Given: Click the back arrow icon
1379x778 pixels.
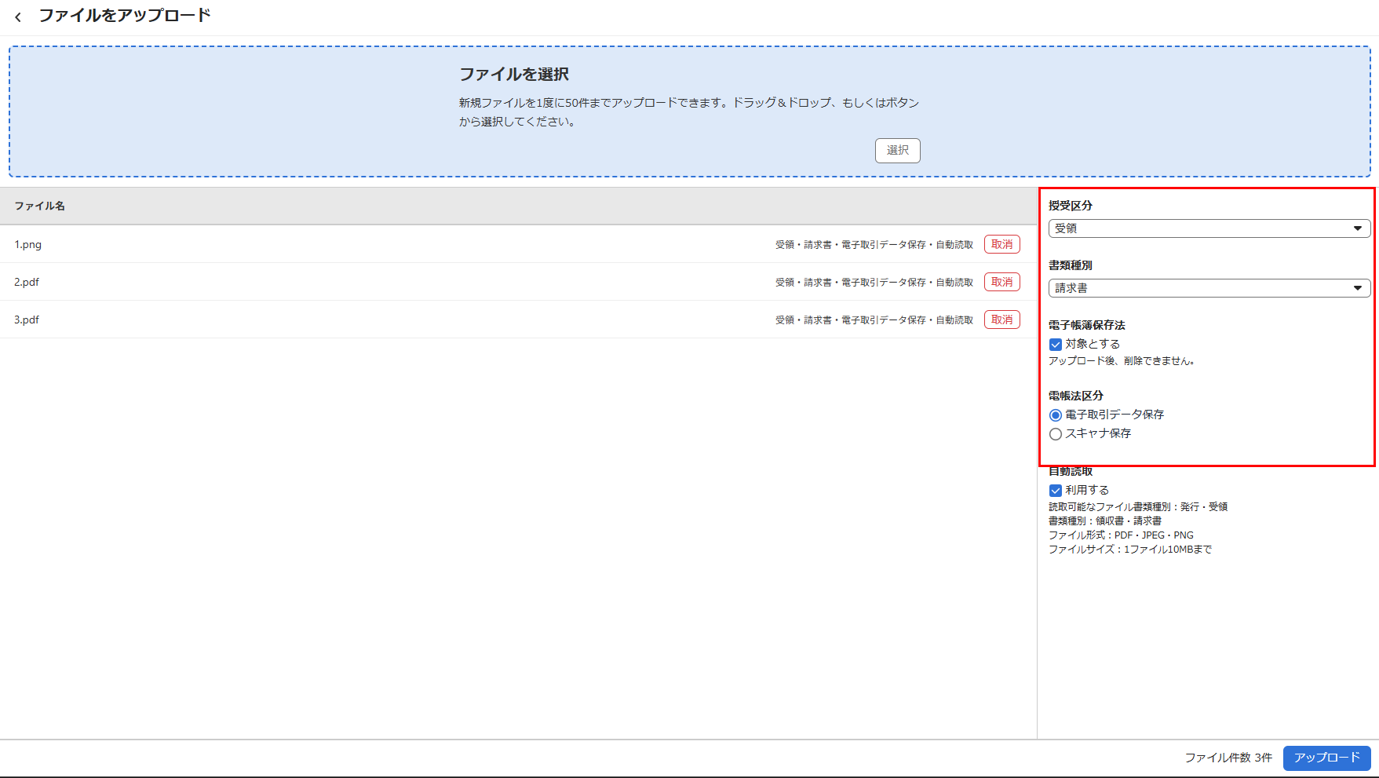Looking at the screenshot, I should point(18,16).
